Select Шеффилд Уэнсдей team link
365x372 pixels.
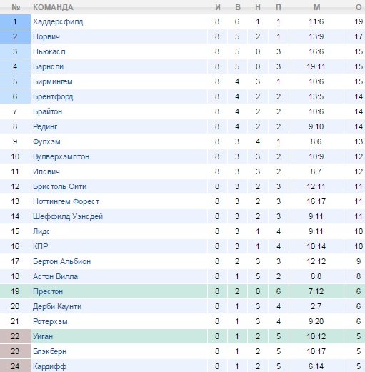click(68, 216)
